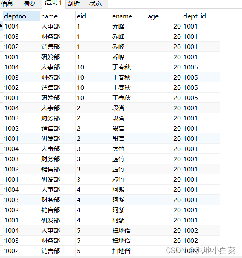This screenshot has height=258, width=242.
Task: Click 丁春秋 in the 研发部 row
Action: [x=129, y=98]
